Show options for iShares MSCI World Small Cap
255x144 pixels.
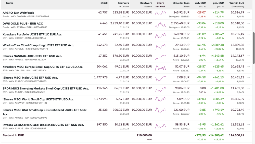coord(249,99)
